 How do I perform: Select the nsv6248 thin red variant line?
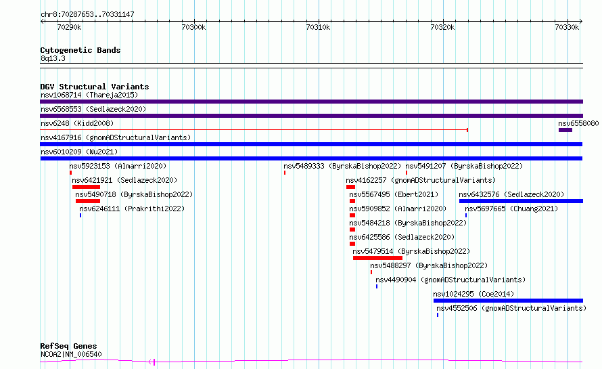254,130
